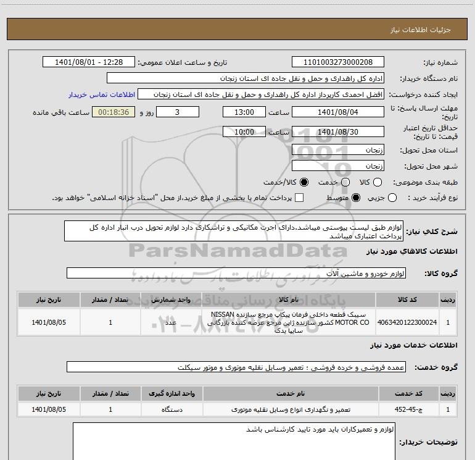This screenshot has height=460, width=475.
Task: Click remaining time countdown 00:18:36
Action: tap(114, 112)
